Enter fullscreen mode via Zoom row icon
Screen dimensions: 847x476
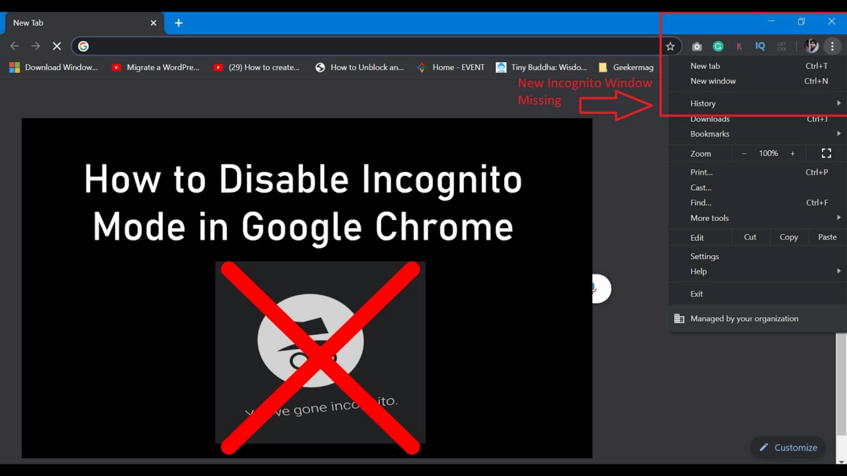[826, 153]
